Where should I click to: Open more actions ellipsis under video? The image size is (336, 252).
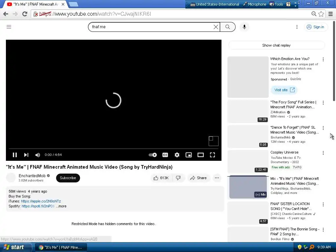217,178
